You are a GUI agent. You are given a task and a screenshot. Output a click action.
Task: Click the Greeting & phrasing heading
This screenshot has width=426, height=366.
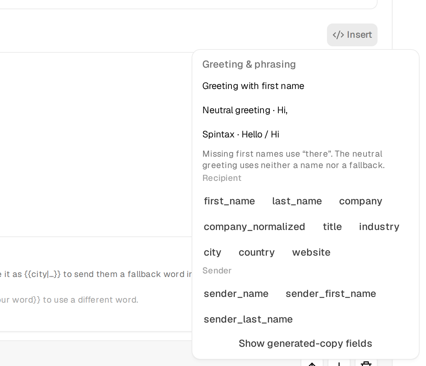[x=249, y=64]
